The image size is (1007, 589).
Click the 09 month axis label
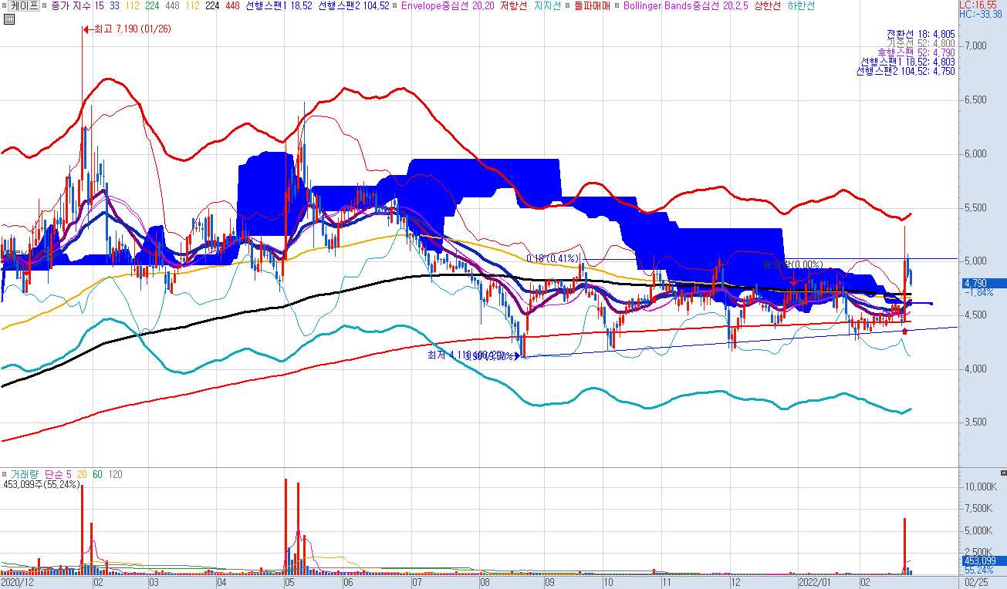click(x=549, y=584)
